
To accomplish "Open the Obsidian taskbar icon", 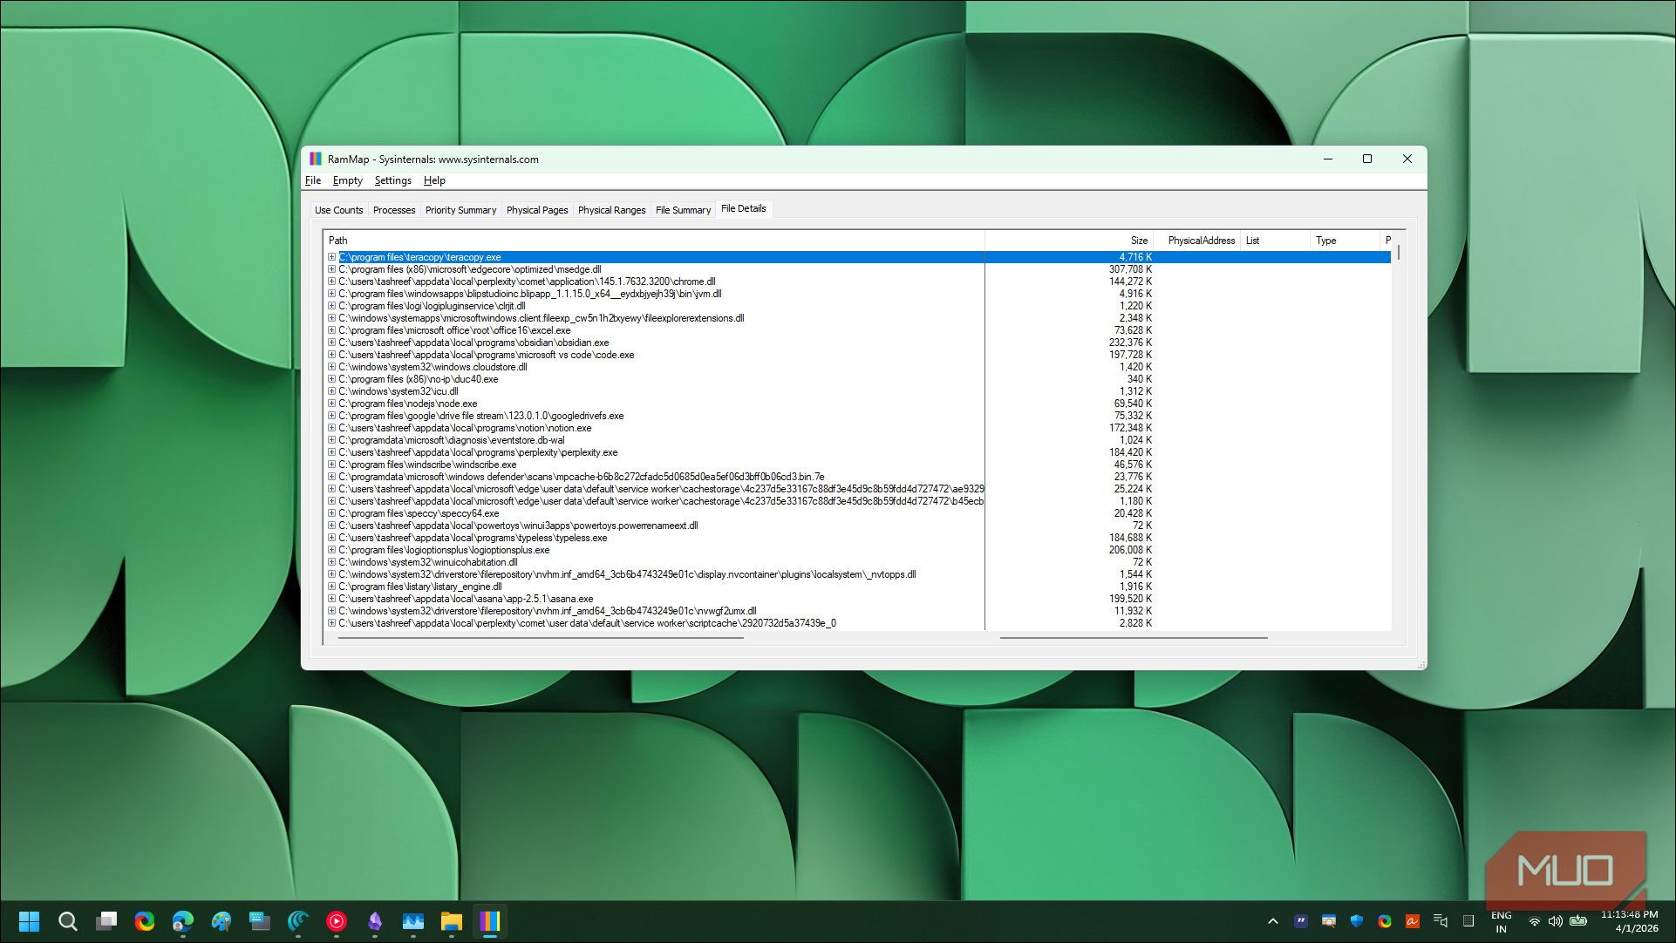I will 375,921.
